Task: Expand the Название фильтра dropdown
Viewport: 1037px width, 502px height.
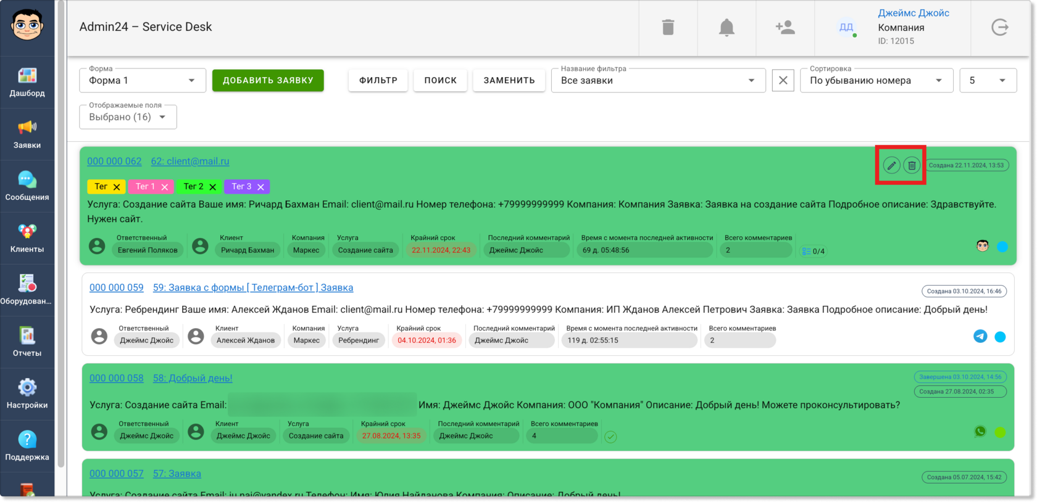Action: point(659,80)
